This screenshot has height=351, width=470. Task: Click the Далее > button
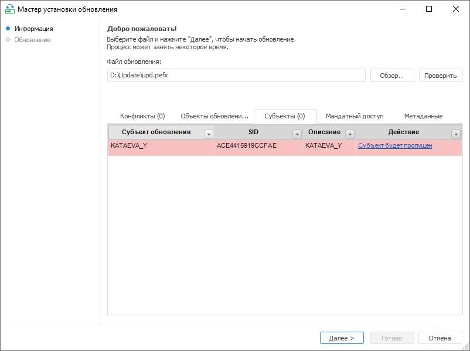click(x=342, y=338)
